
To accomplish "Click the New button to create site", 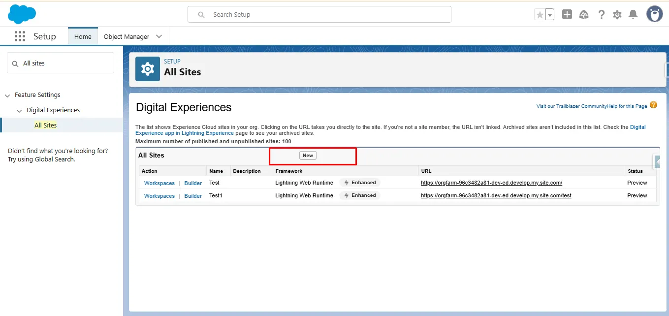I will pos(308,155).
